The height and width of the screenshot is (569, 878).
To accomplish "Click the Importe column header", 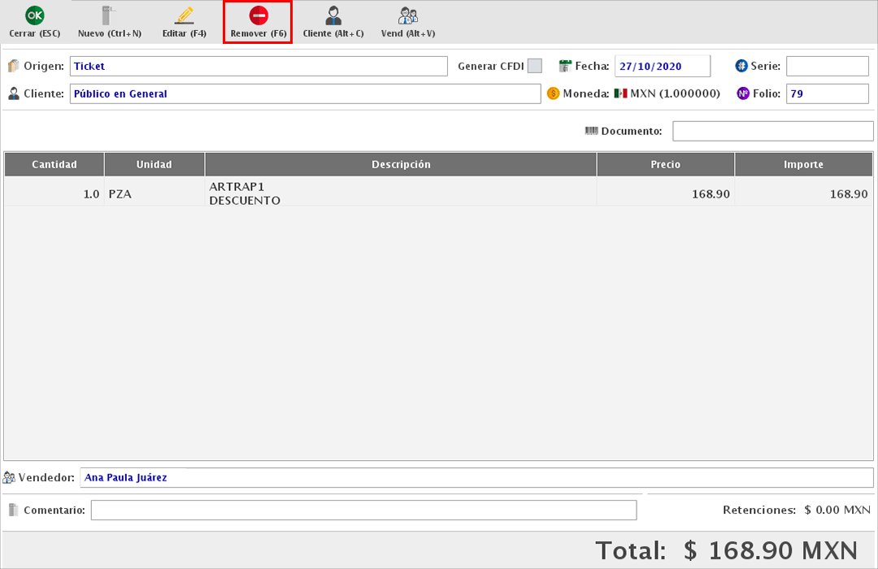I will pos(803,164).
